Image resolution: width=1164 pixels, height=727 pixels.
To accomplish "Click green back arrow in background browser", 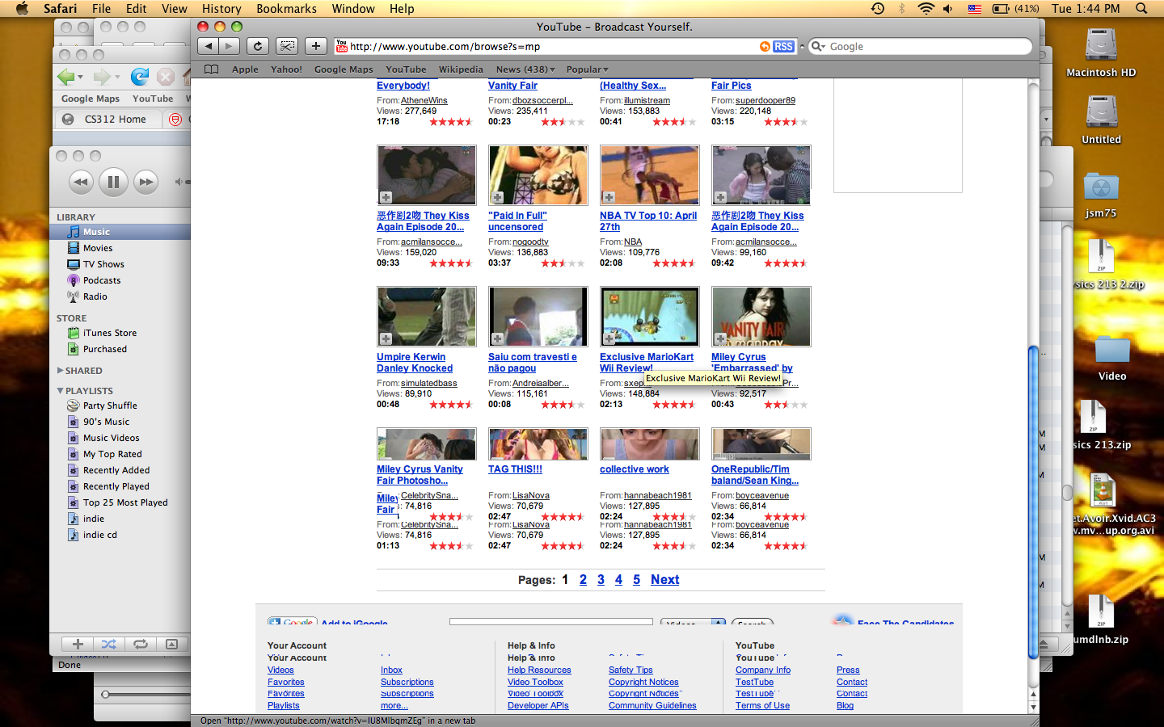I will click(x=66, y=77).
